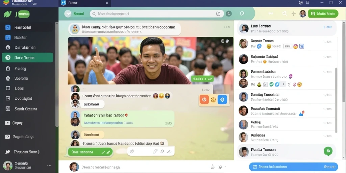Click the bird arrow icon in the sidebar bottom
This screenshot has width=346, height=173.
8,152
